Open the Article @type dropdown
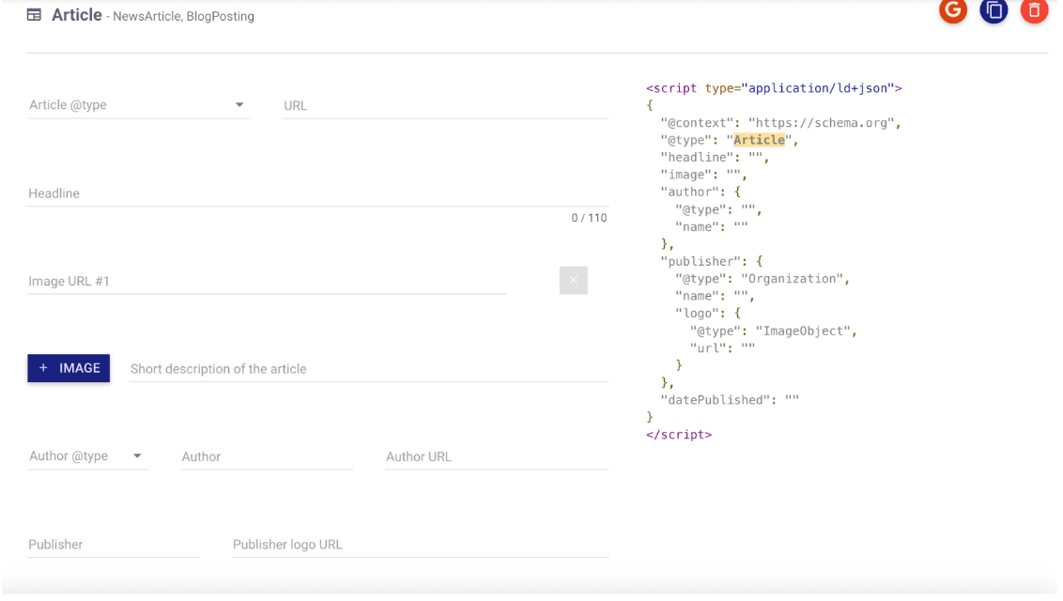Viewport: 1063px width, 601px height. [x=139, y=105]
